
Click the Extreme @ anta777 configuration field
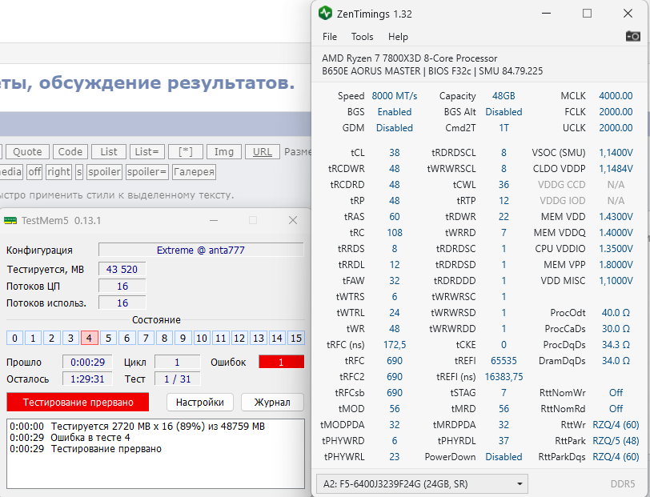pyautogui.click(x=201, y=250)
